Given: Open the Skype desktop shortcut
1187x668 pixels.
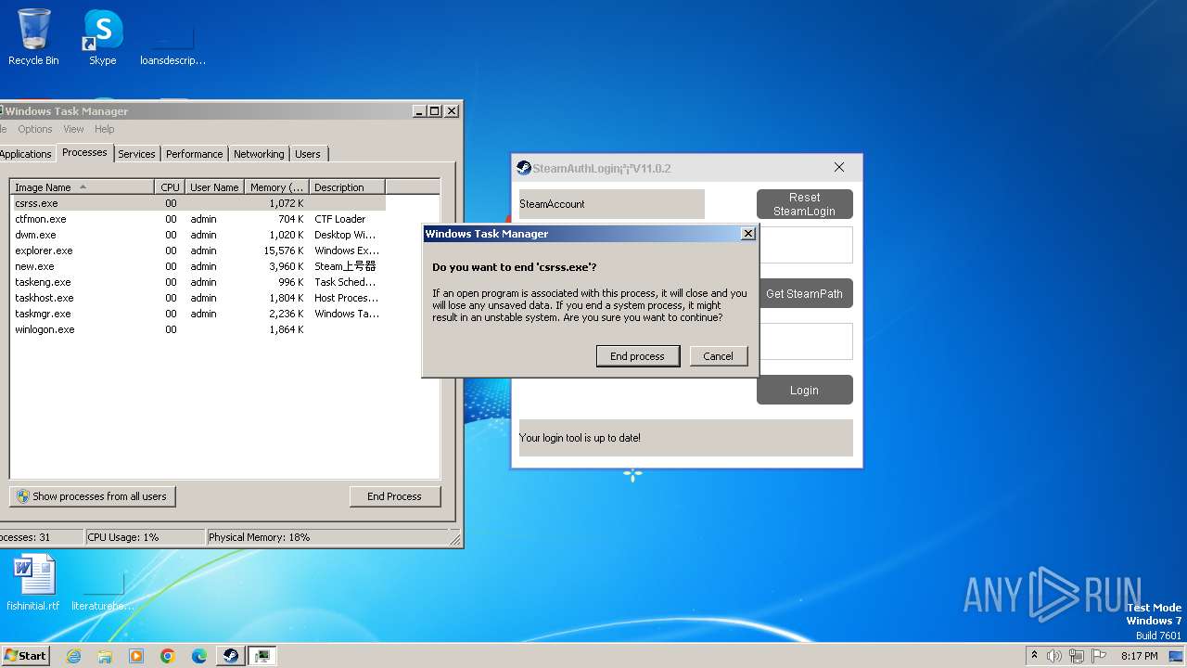Looking at the screenshot, I should 102,37.
